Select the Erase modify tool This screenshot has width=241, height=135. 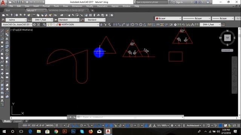(x=7, y=31)
